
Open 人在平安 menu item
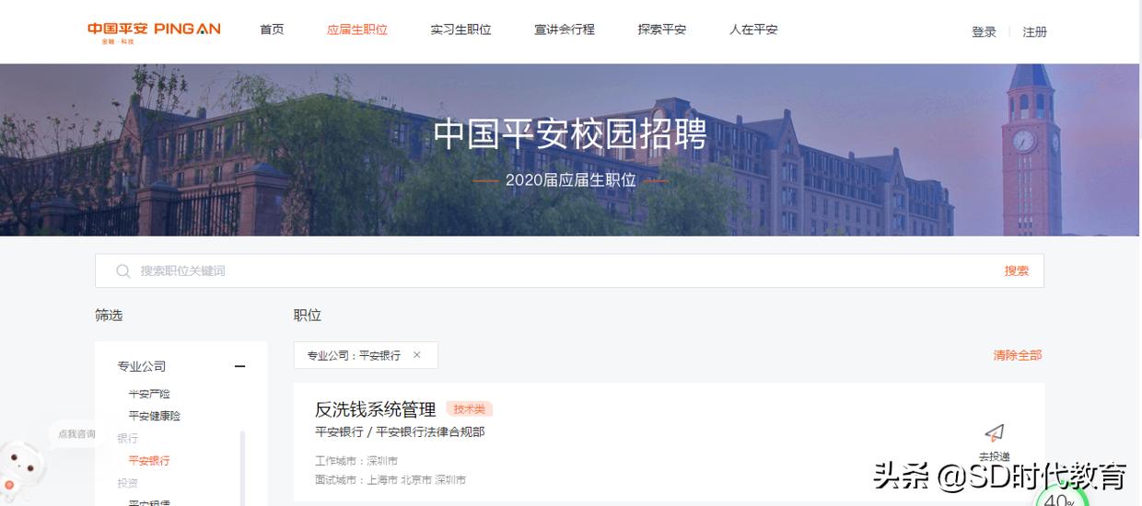(x=753, y=29)
